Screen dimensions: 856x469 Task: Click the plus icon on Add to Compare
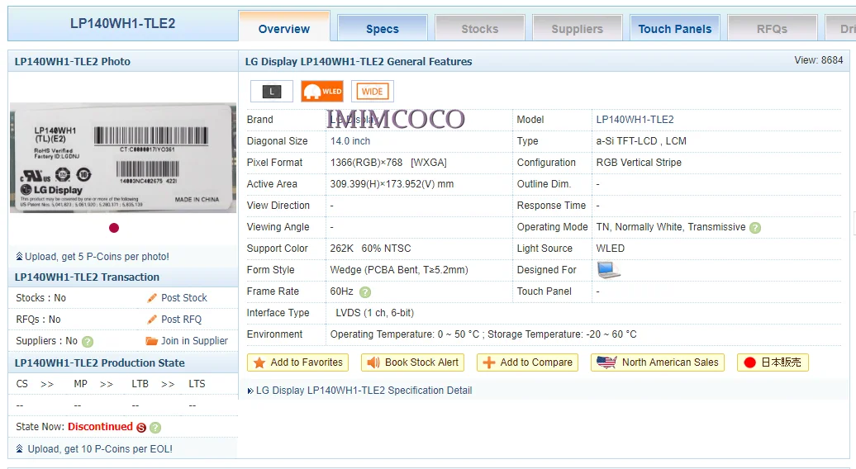tap(489, 362)
